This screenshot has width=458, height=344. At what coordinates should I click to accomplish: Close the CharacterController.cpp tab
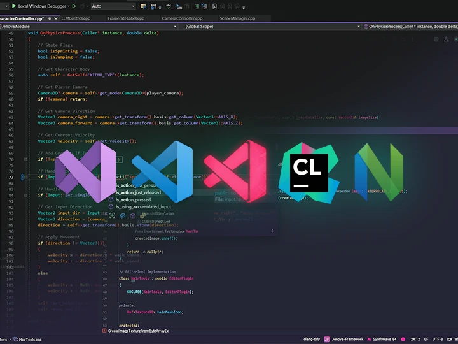tap(55, 18)
